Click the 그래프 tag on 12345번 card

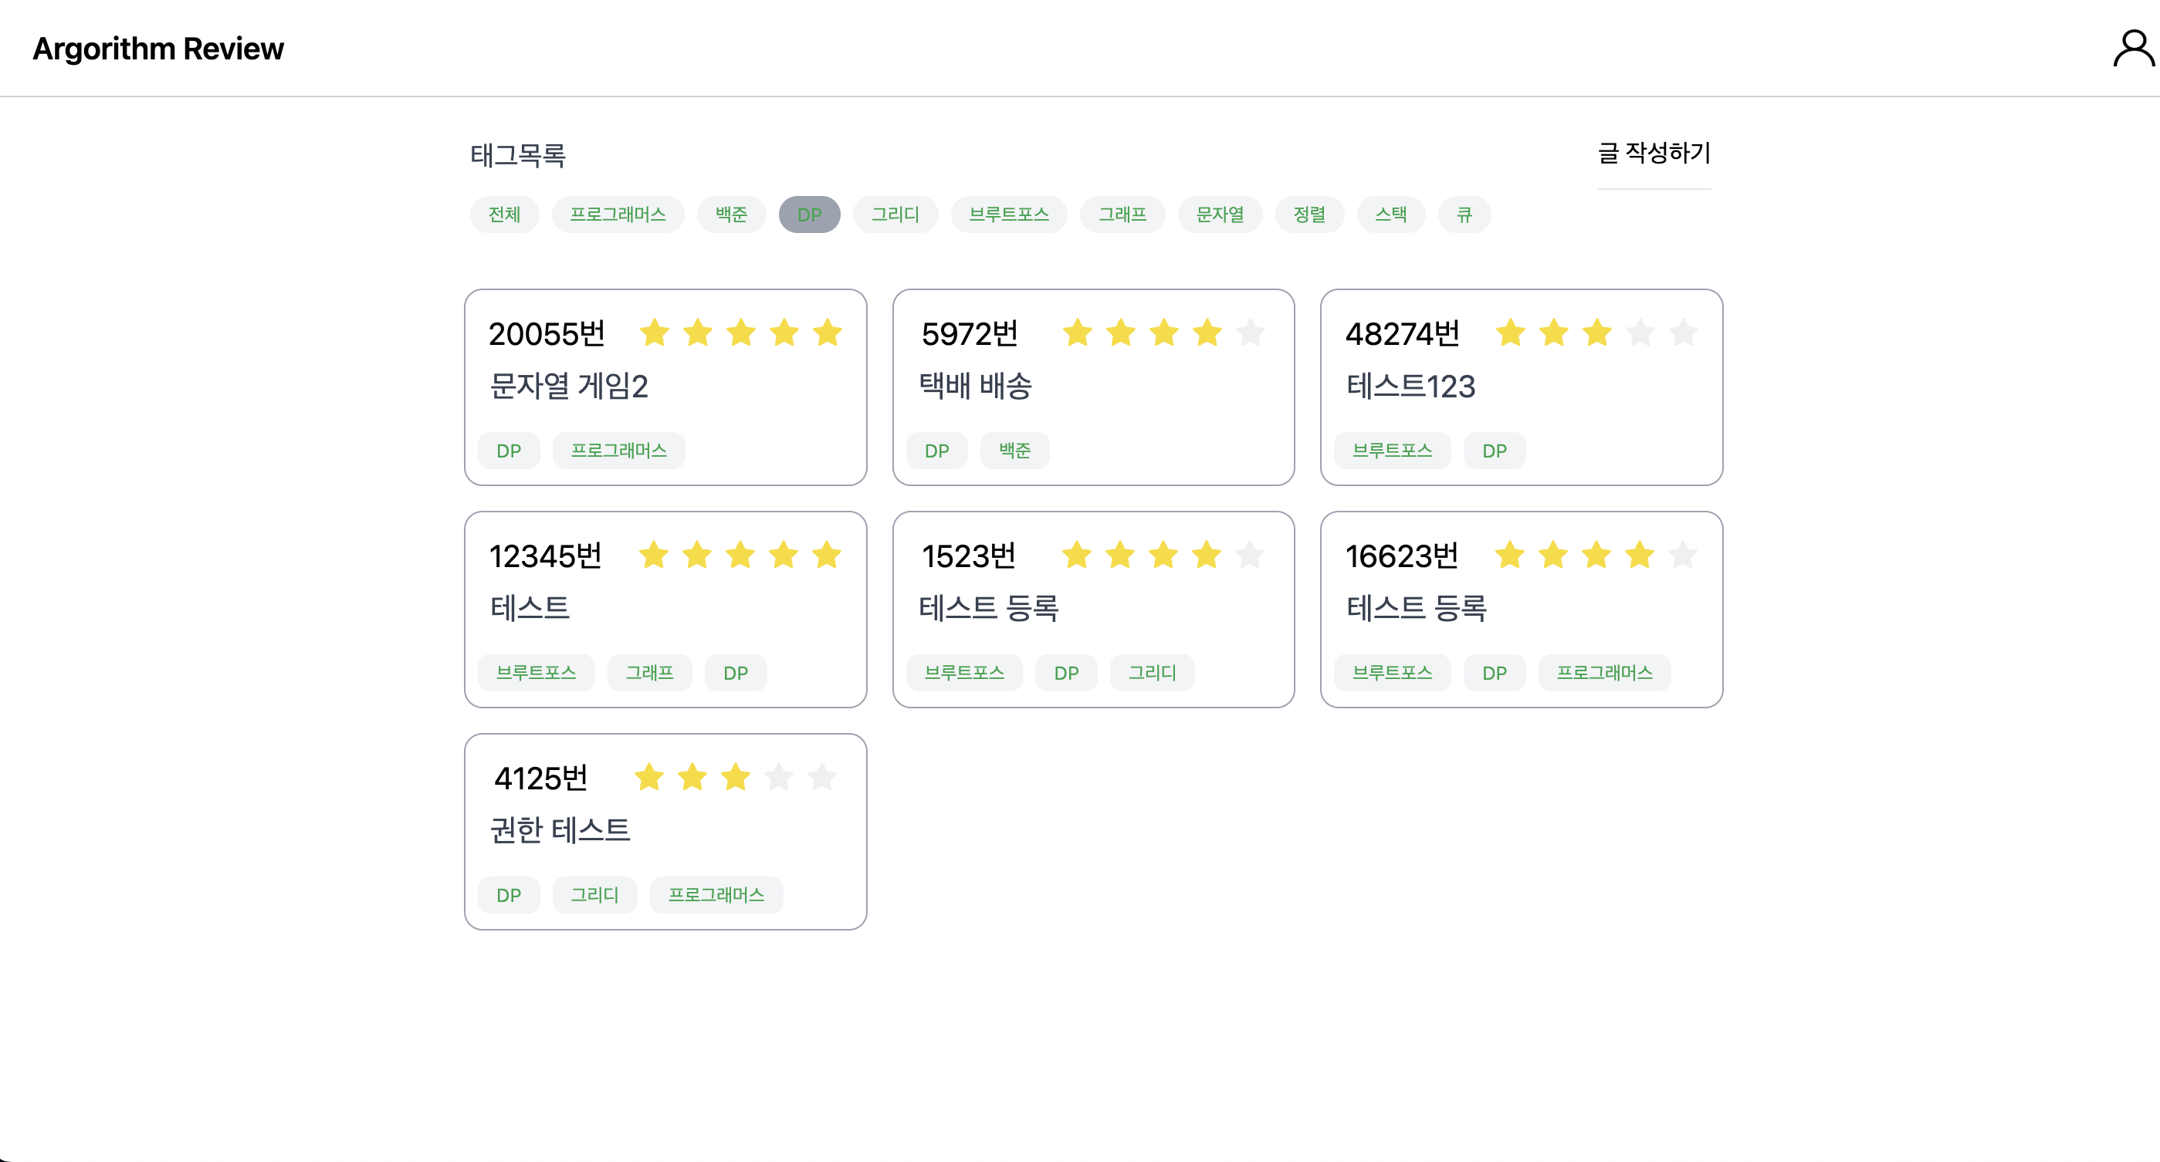coord(649,673)
